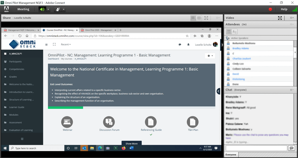Viewport: 298px width, 158px height.
Task: Open the Help menu
Action: 284,9
